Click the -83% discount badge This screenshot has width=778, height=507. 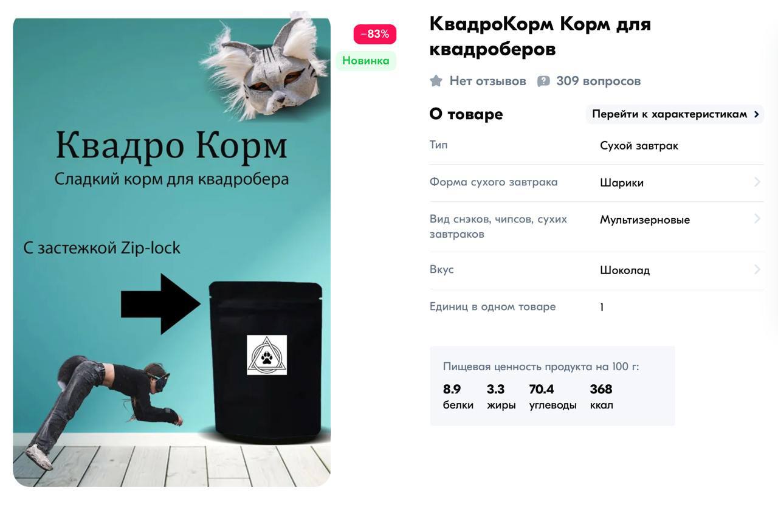(x=375, y=34)
